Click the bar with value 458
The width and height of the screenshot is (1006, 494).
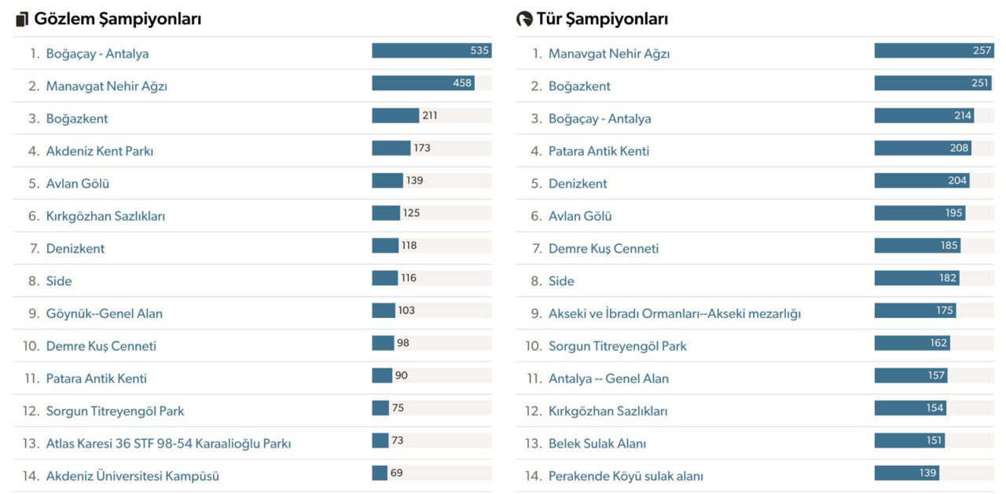pyautogui.click(x=423, y=83)
